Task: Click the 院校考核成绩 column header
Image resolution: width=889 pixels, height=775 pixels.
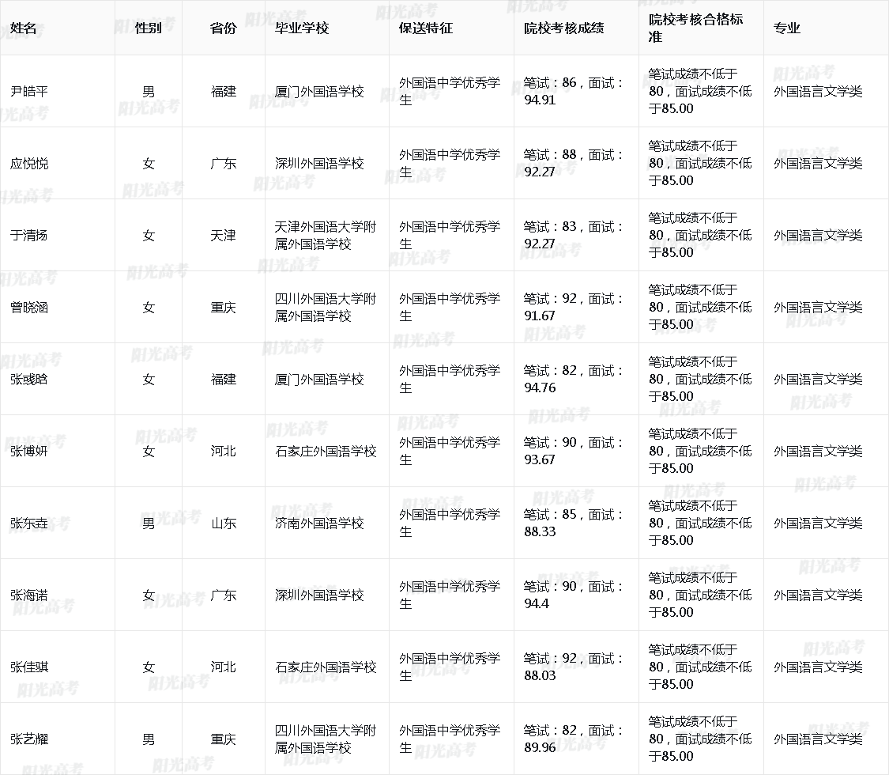Action: [x=563, y=28]
